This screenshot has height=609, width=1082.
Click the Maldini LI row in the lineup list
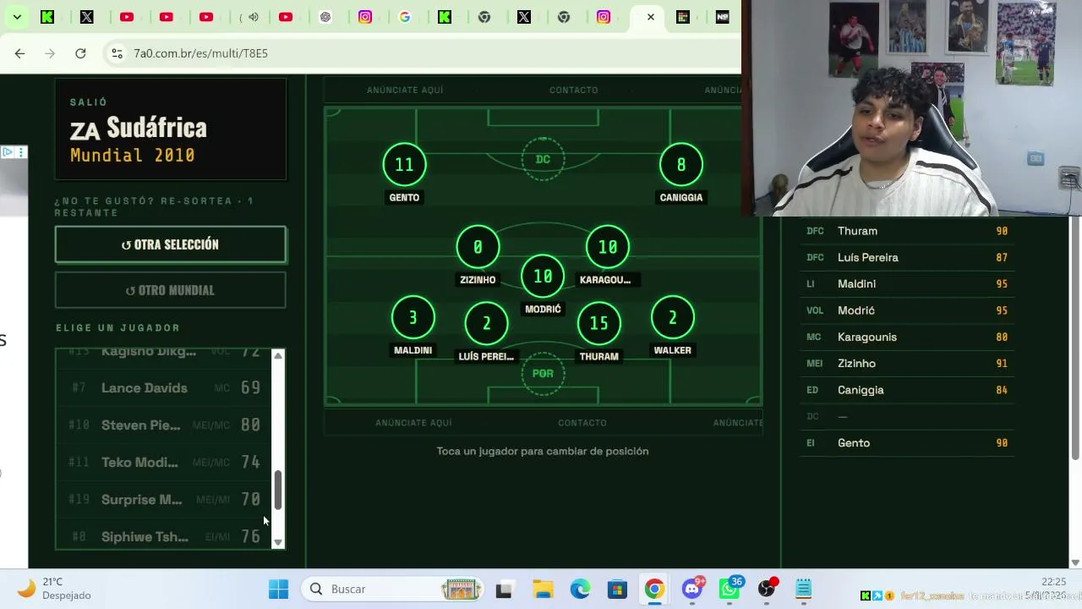pyautogui.click(x=907, y=284)
